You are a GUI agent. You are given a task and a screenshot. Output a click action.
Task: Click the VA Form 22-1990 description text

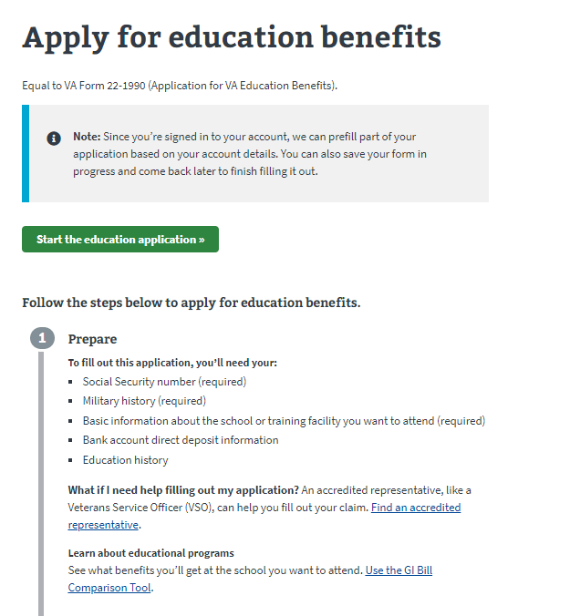tap(180, 86)
